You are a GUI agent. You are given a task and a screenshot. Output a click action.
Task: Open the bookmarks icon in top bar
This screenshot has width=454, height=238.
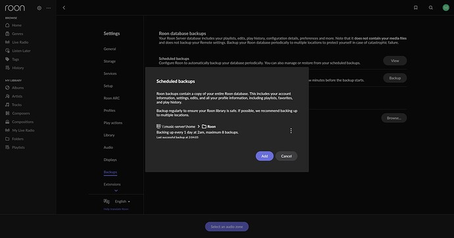416,8
